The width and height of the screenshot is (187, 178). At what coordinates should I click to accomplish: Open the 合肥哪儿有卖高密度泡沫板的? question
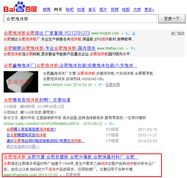pyautogui.click(x=31, y=129)
